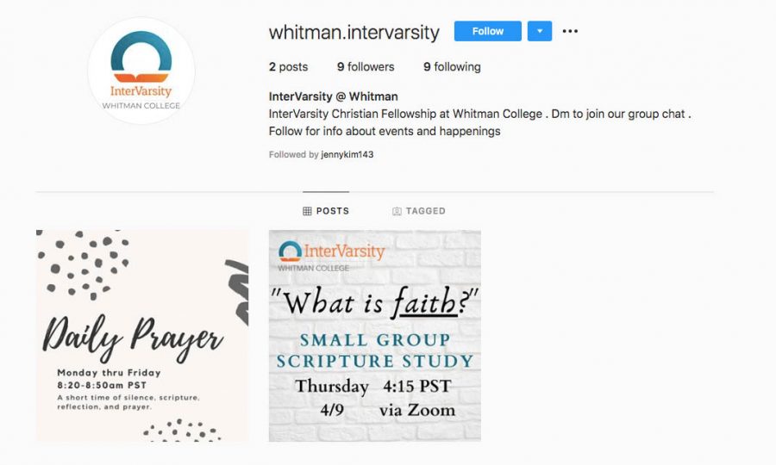This screenshot has width=776, height=465.
Task: Switch to the Tagged tab
Action: (x=419, y=211)
